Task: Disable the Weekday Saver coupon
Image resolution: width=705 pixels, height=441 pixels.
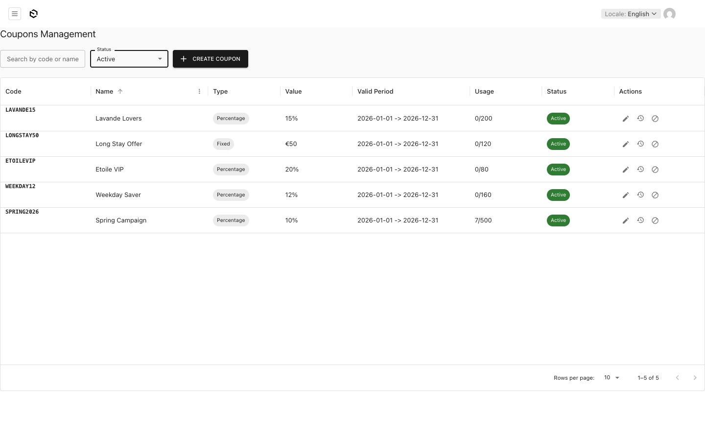Action: pos(655,195)
